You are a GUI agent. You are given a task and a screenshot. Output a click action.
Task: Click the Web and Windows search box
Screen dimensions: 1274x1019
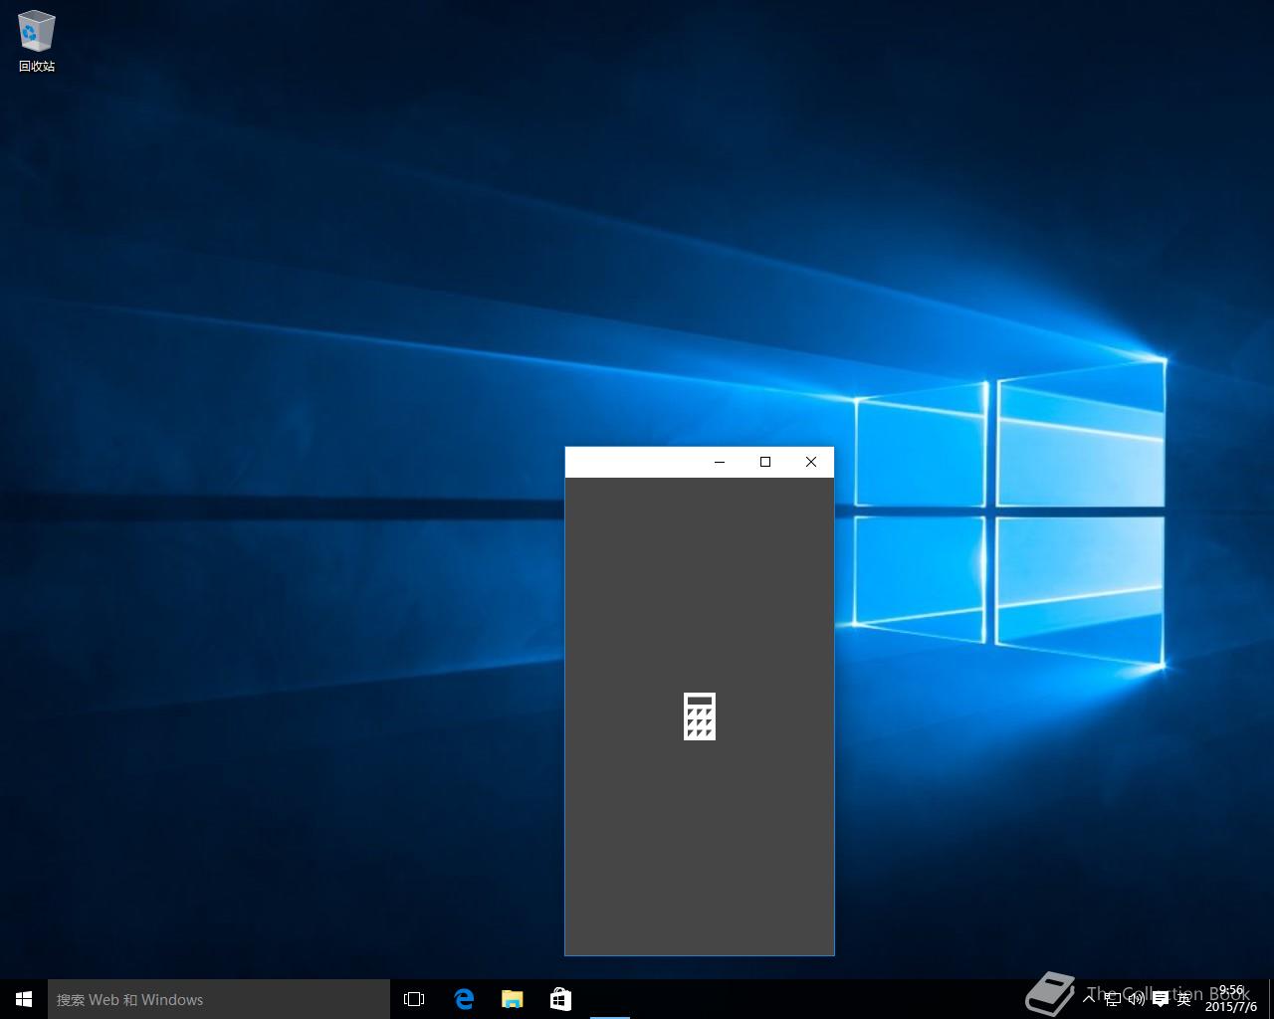click(x=219, y=999)
